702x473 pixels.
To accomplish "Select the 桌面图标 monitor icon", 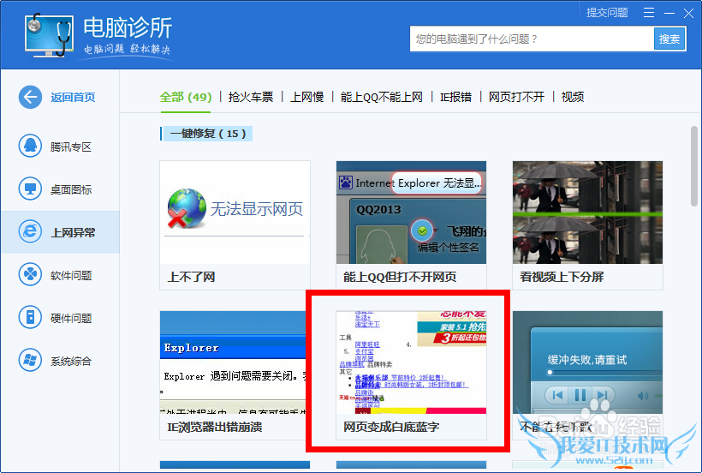I will (31, 189).
